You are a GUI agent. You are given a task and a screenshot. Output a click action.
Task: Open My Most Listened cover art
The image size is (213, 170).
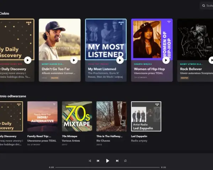click(106, 39)
